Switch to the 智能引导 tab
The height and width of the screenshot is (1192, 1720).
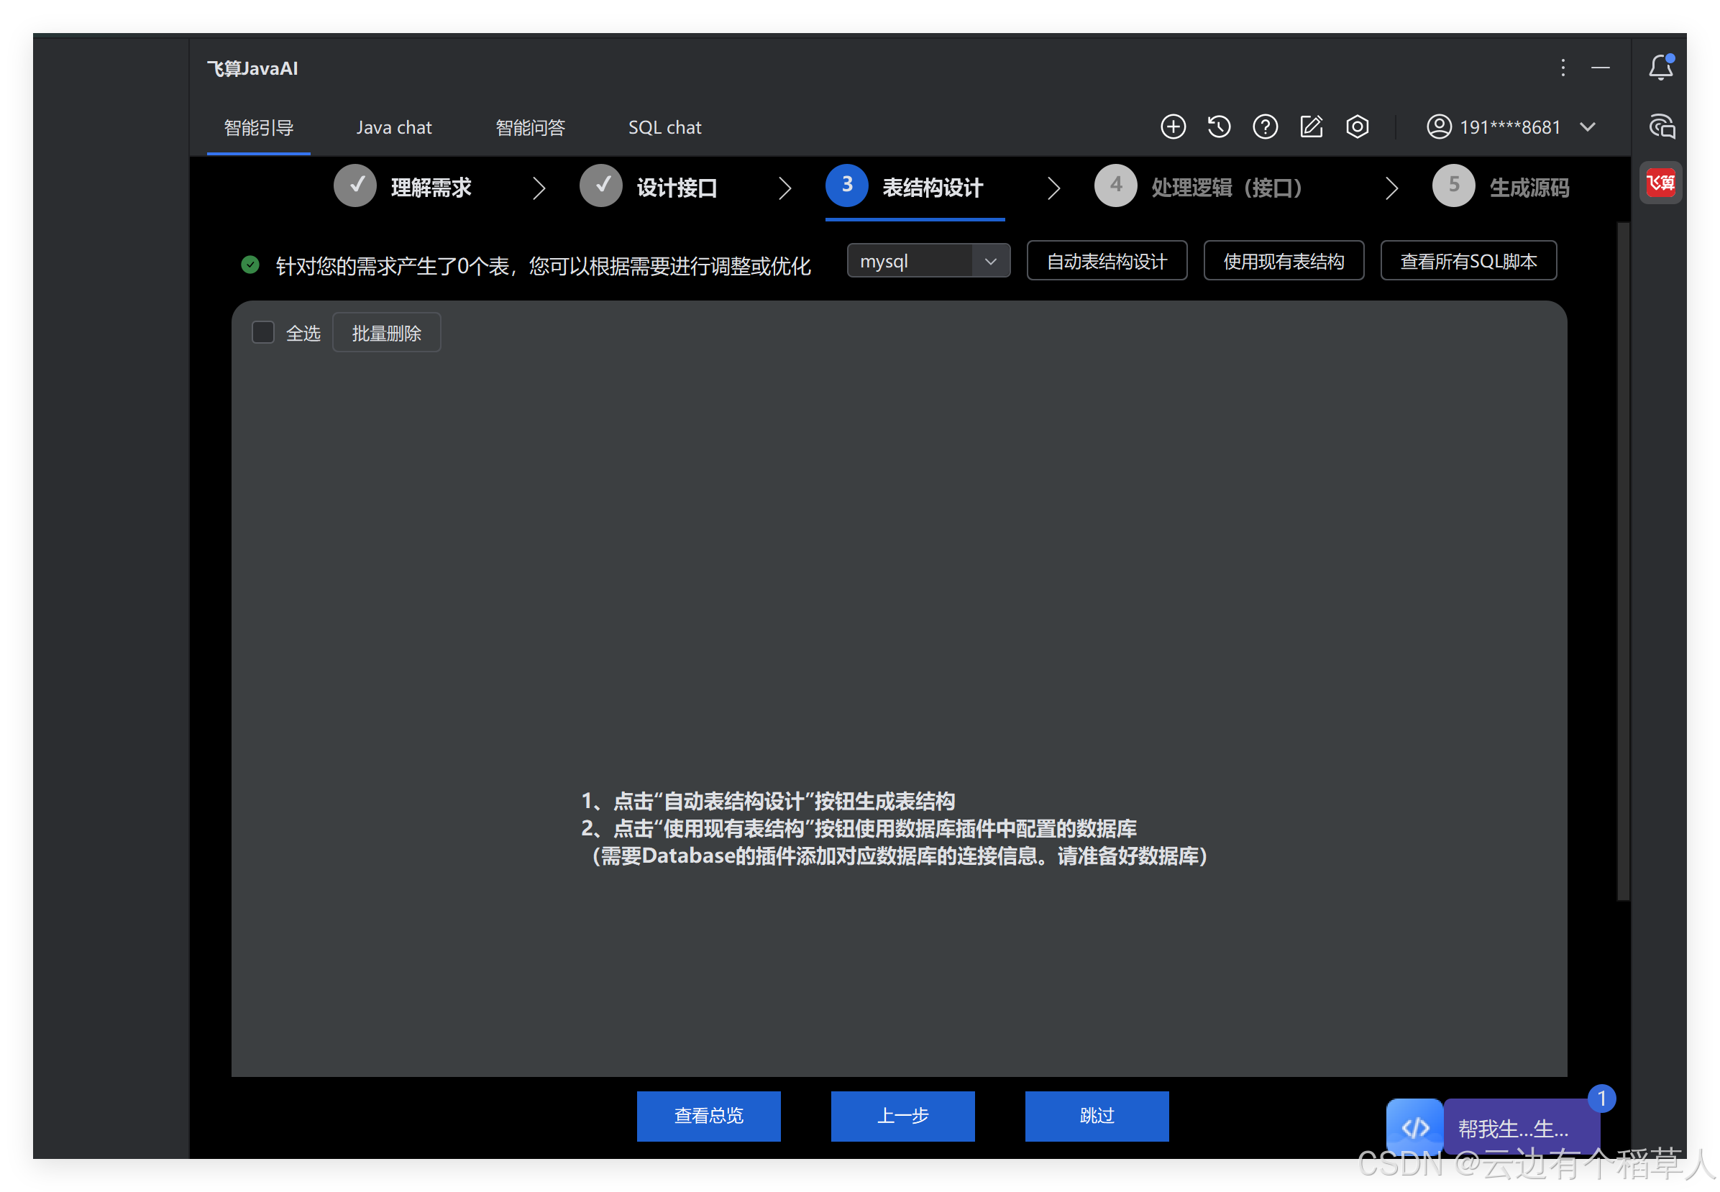pyautogui.click(x=258, y=128)
